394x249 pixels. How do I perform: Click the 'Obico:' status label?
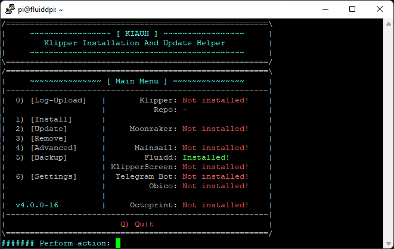coord(163,186)
